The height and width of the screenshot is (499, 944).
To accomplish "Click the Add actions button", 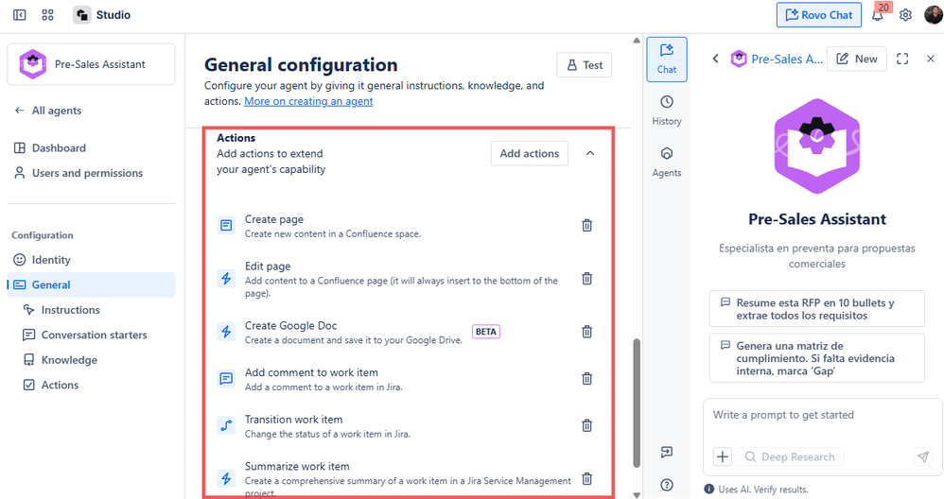I will [529, 153].
